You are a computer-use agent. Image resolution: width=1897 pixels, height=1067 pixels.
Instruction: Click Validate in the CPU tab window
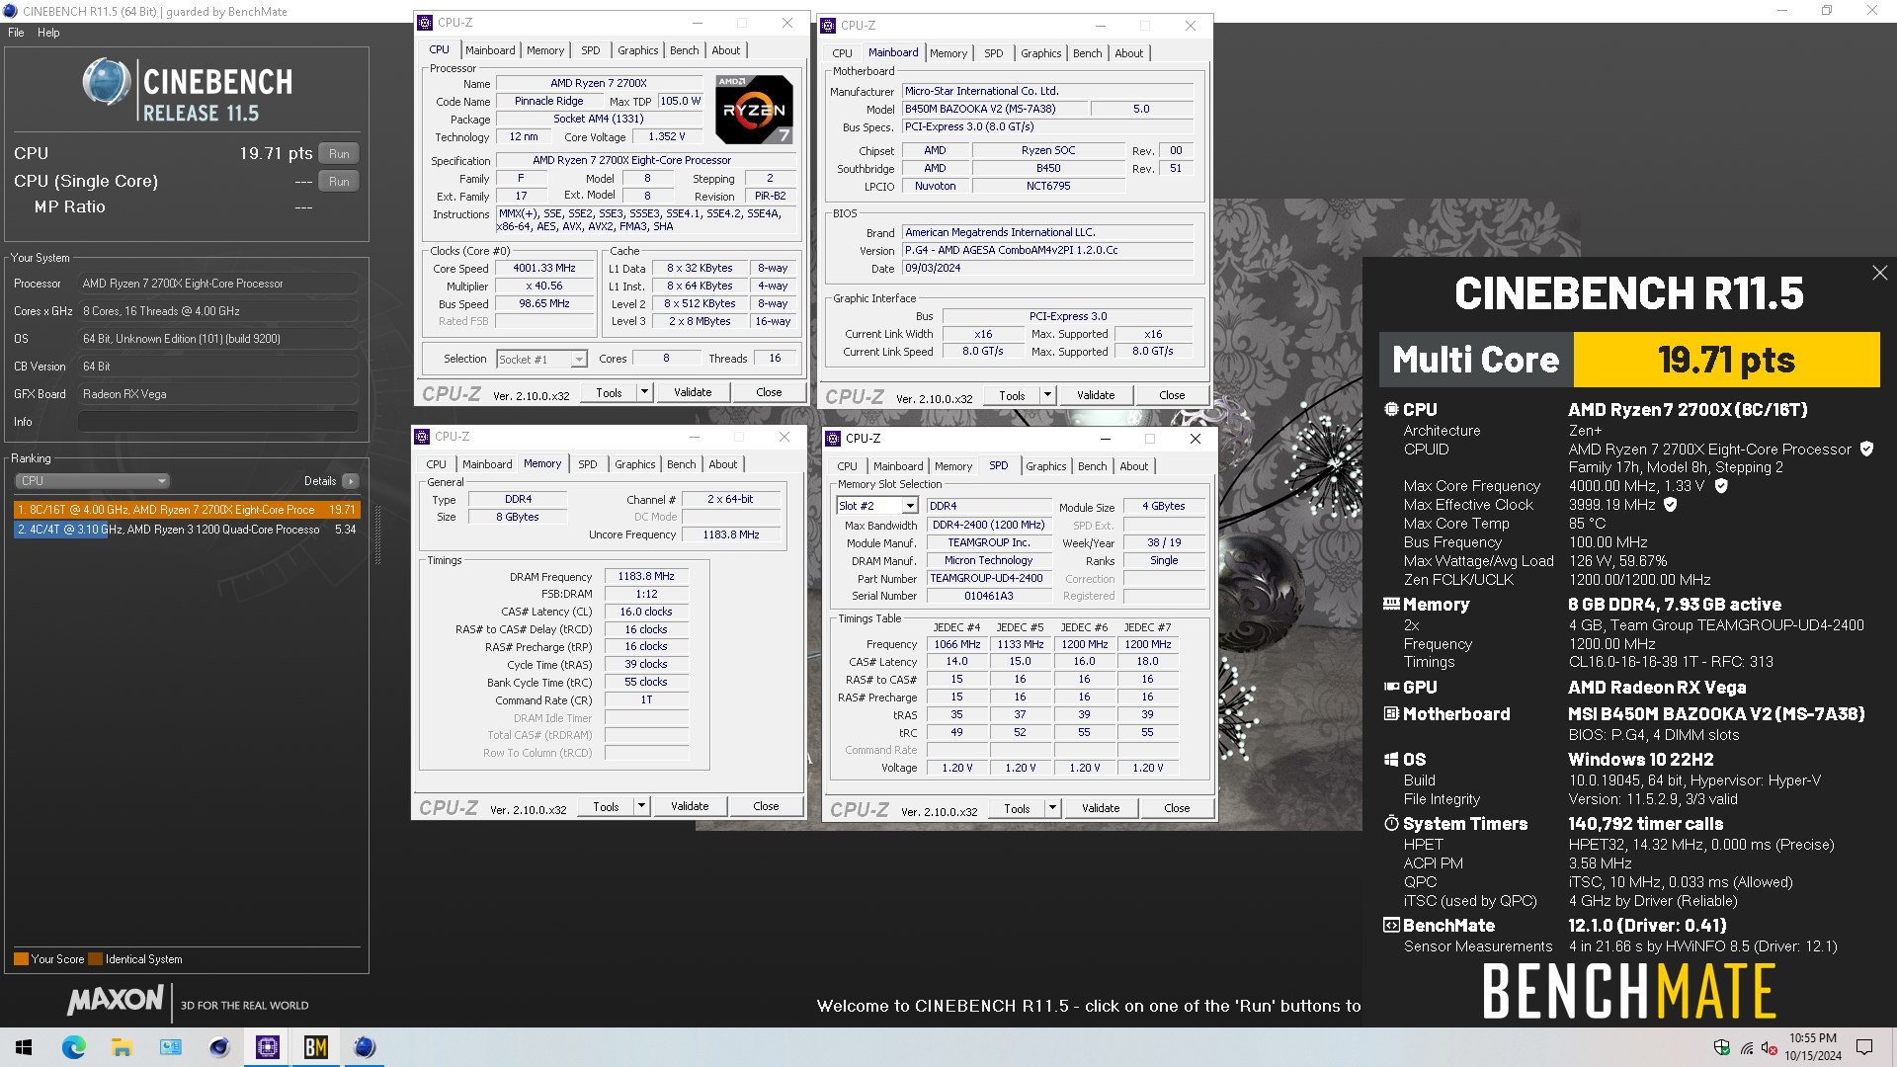[693, 392]
